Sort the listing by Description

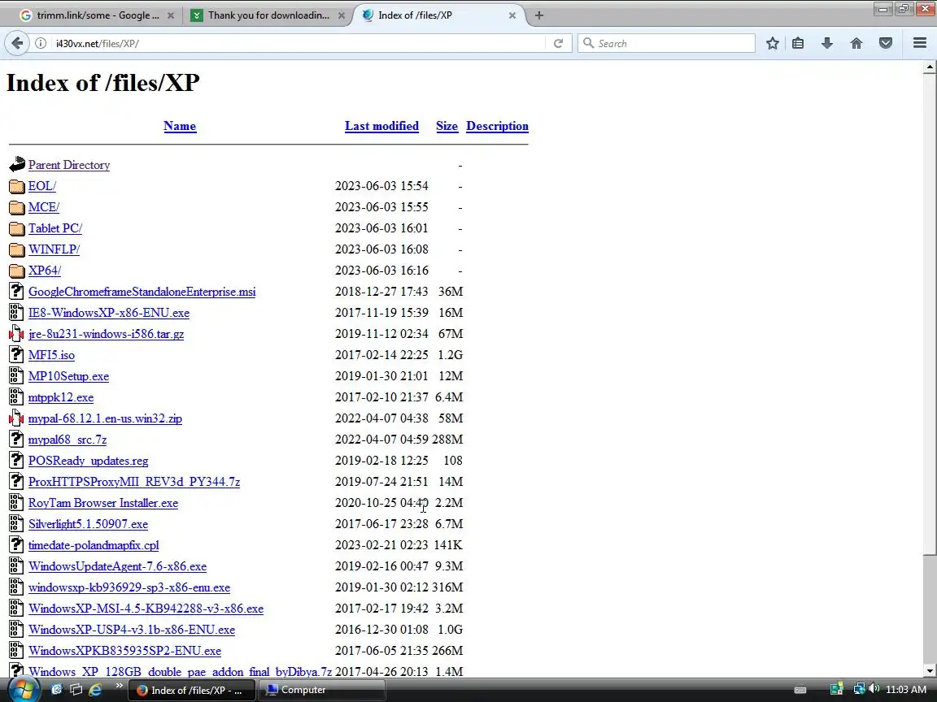(497, 126)
